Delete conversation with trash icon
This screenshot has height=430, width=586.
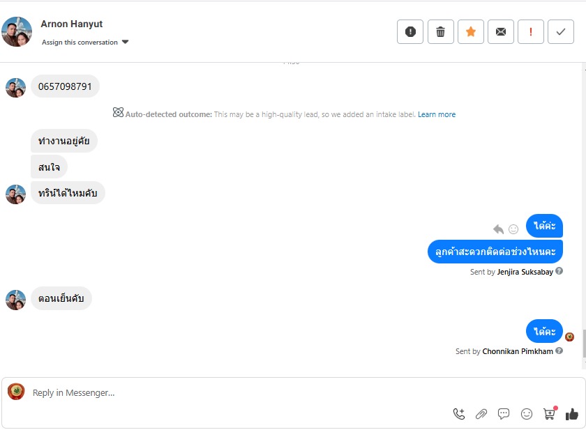(440, 31)
